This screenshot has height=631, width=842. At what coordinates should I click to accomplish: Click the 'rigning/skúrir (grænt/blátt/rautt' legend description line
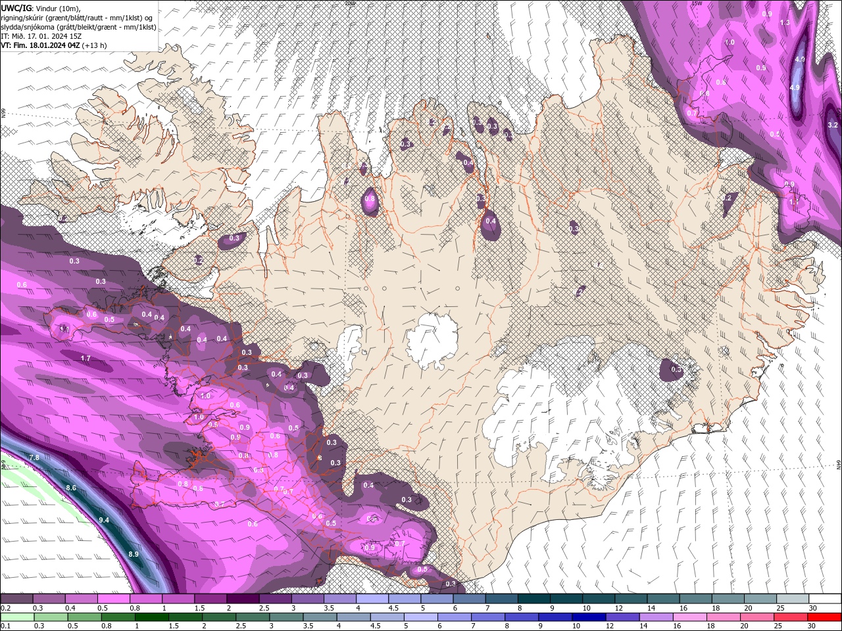coord(78,17)
